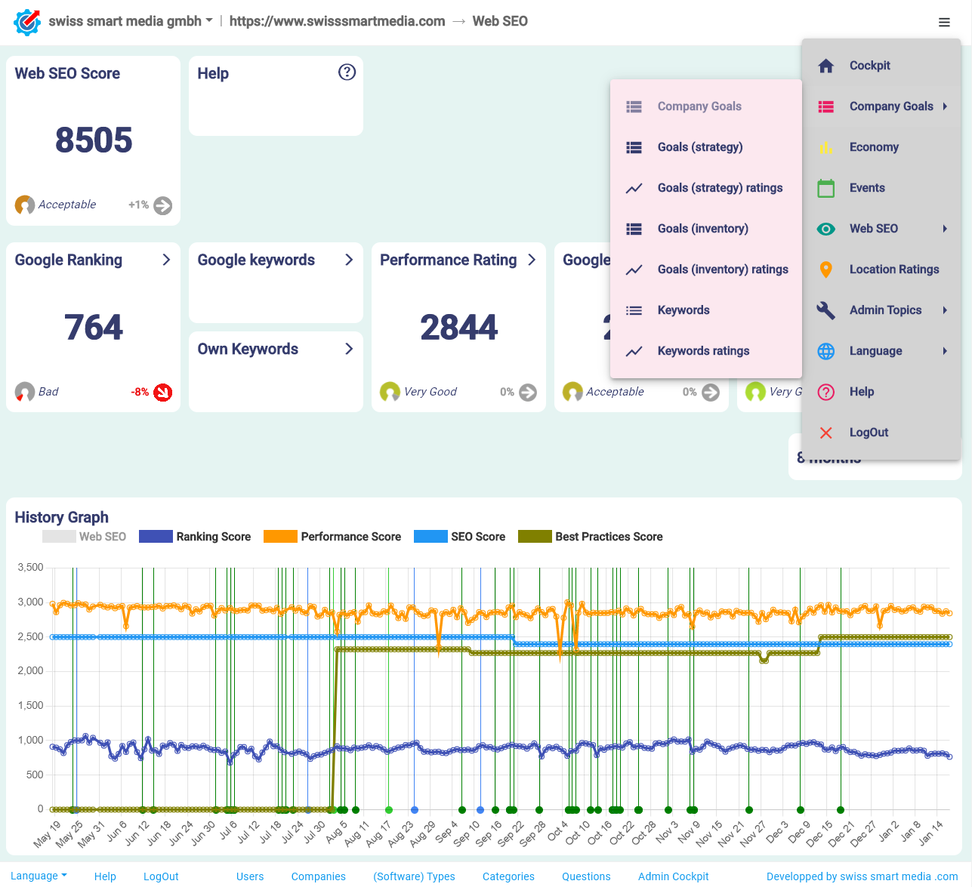Screen dimensions: 972x887
Task: Expand the Admin Topics submenu arrow
Action: tap(945, 310)
